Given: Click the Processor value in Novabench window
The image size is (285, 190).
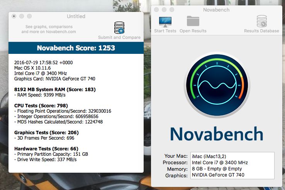Looking at the screenshot, I should (220, 162).
